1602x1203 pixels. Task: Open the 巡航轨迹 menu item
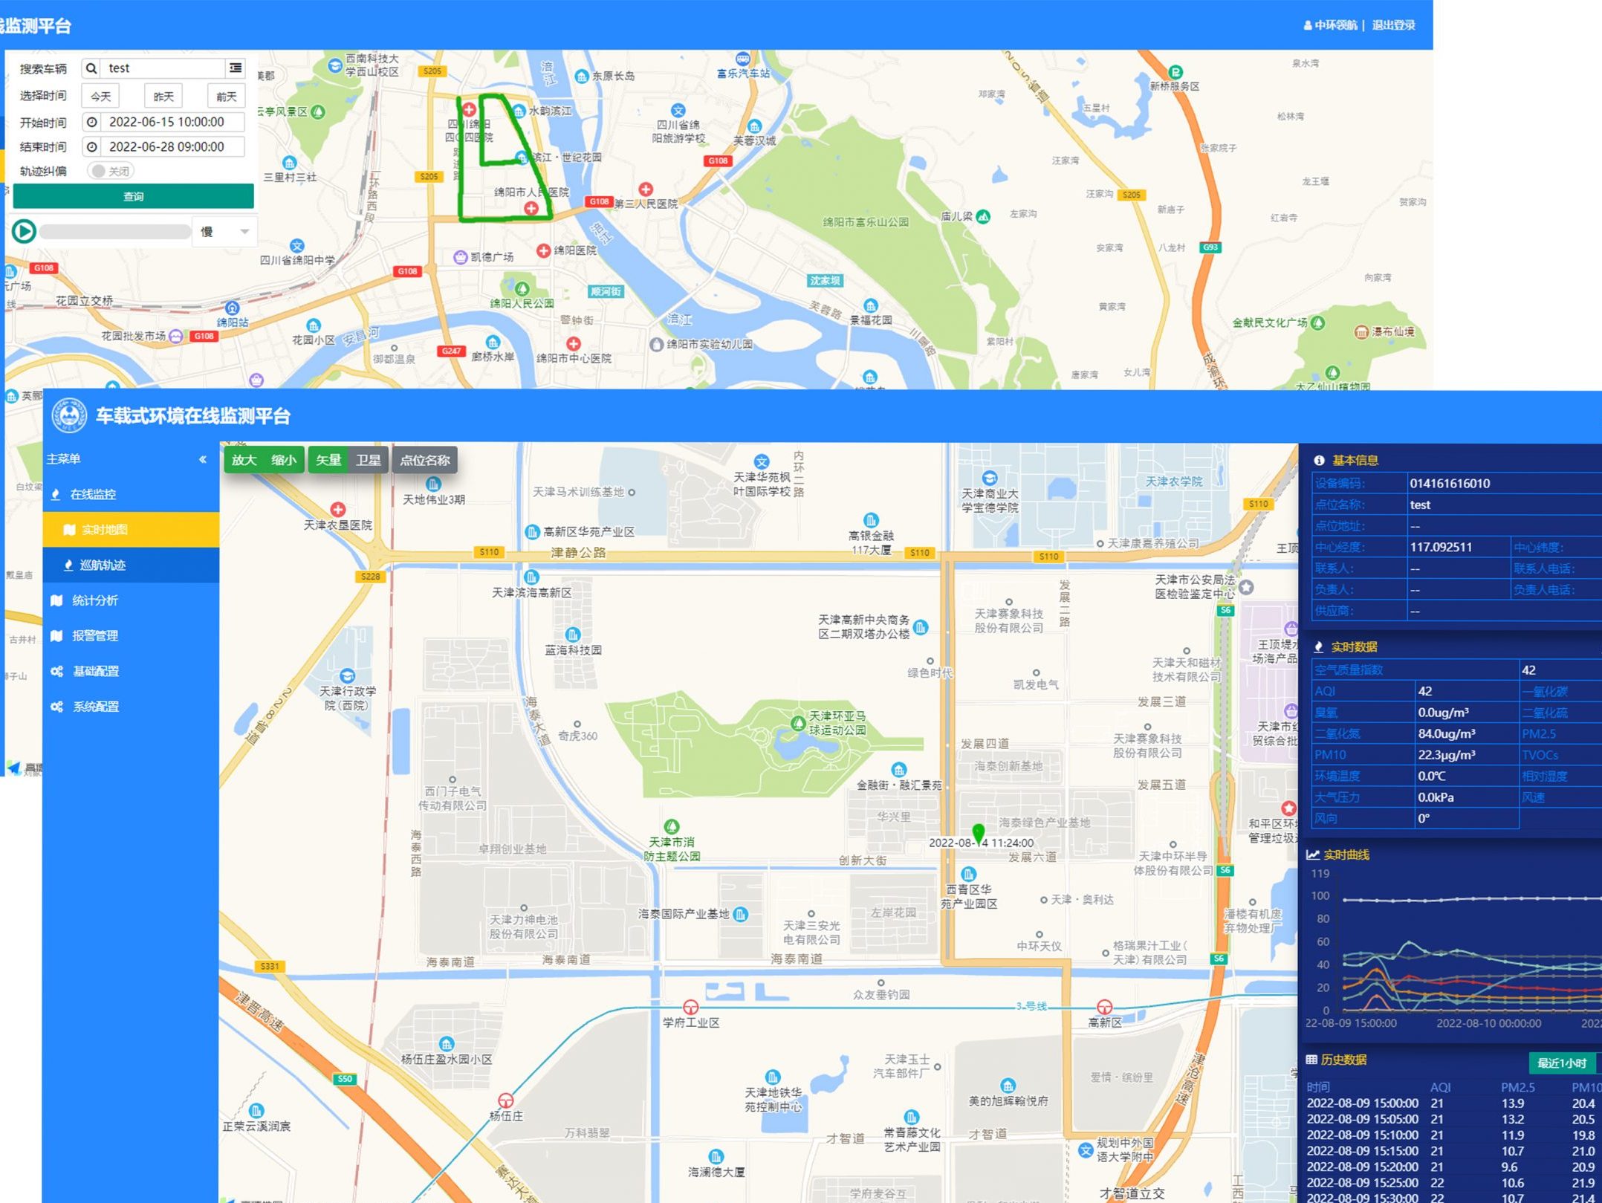click(103, 565)
